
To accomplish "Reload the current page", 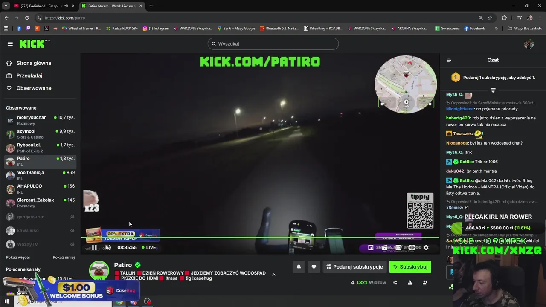I will pyautogui.click(x=27, y=18).
